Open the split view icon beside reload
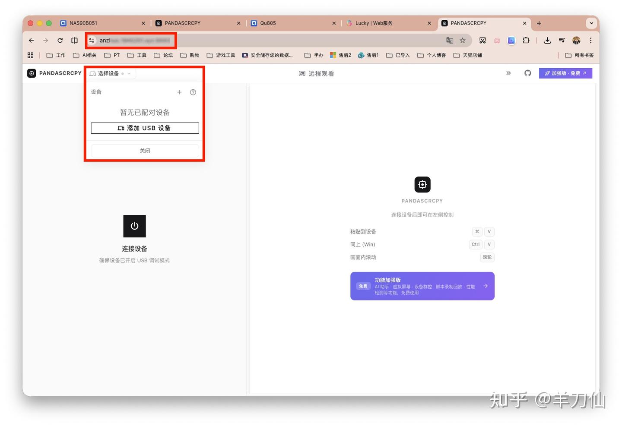Viewport: 622px width, 426px height. pyautogui.click(x=74, y=41)
